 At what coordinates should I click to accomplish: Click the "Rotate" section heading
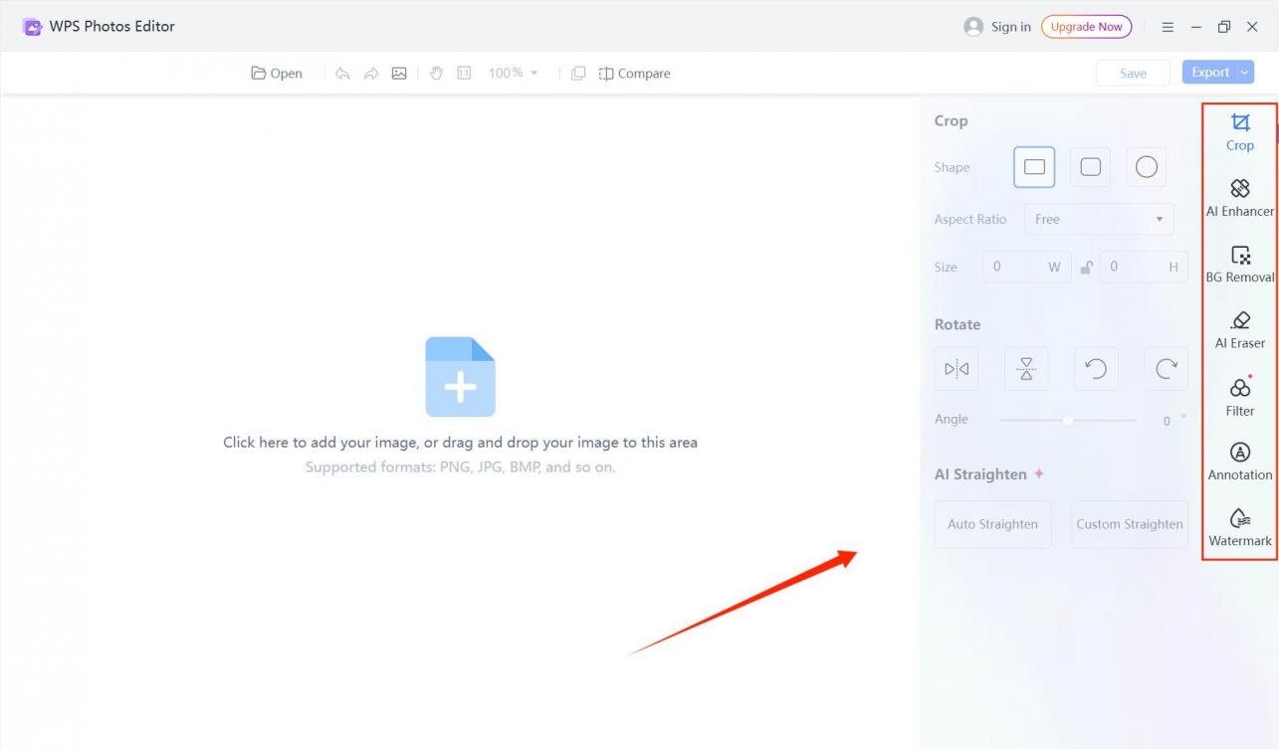click(x=958, y=324)
